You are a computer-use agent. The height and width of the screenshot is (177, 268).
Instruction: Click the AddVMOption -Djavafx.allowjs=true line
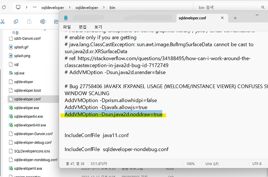[106, 107]
